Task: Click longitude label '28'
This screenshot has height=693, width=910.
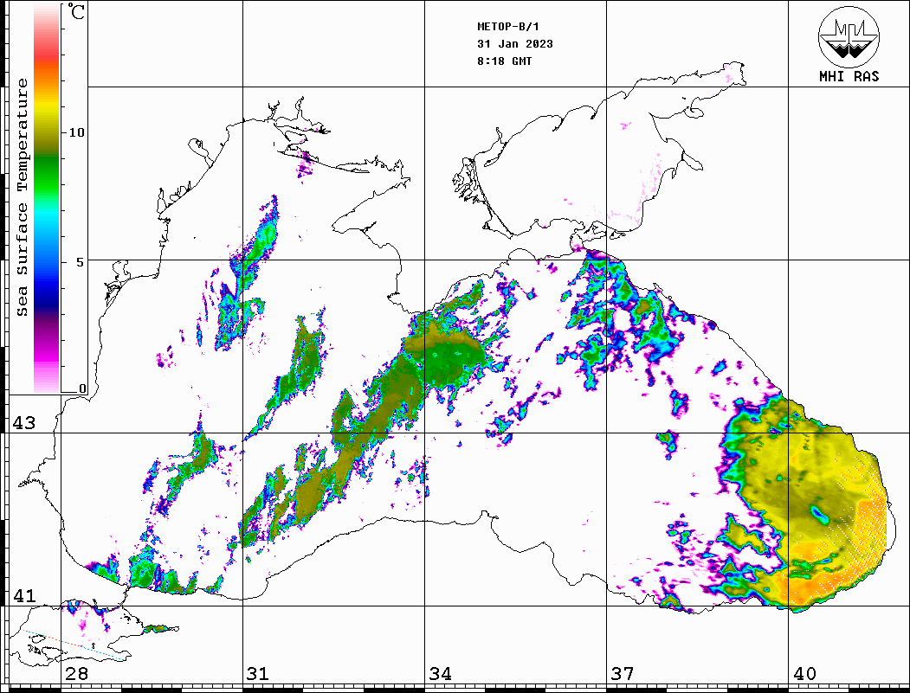Action: point(76,674)
